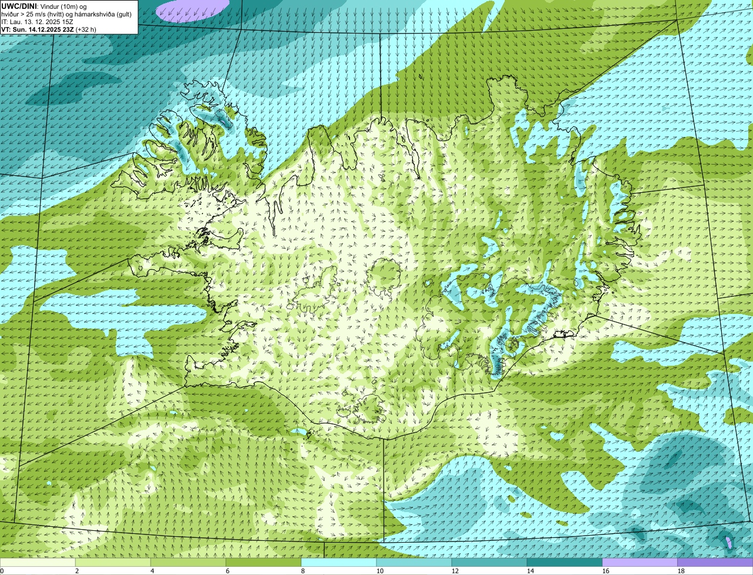753x575 pixels.
Task: Click the 2–4 m/s light green legend swatch
Action: 113,562
